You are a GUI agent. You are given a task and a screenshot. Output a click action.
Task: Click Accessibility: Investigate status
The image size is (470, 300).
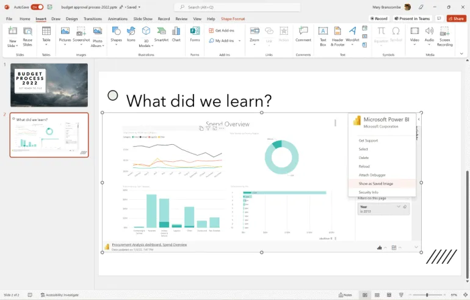60,295
